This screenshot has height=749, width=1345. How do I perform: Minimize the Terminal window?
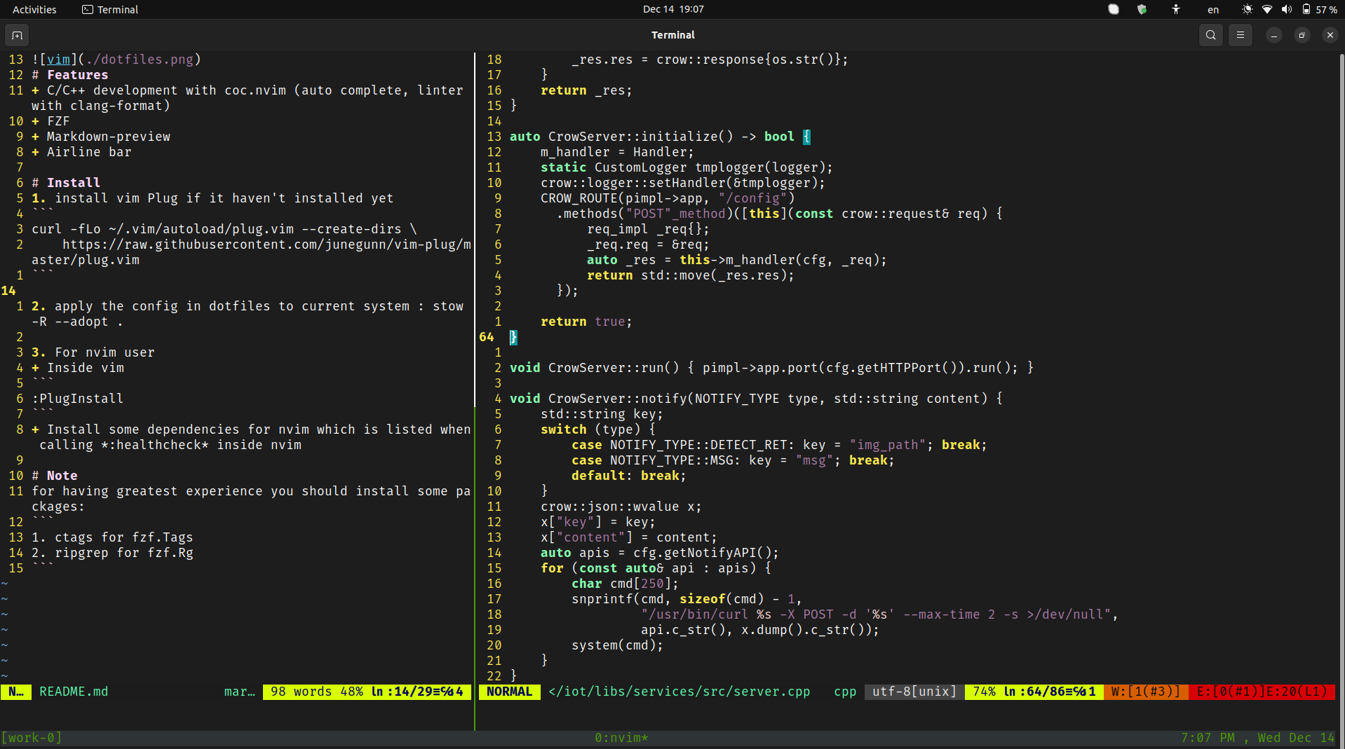tap(1273, 35)
